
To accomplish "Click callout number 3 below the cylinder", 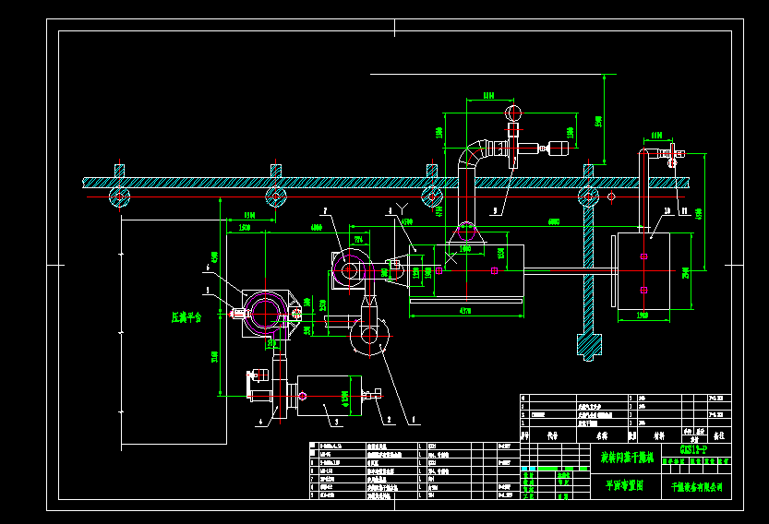I will (336, 422).
